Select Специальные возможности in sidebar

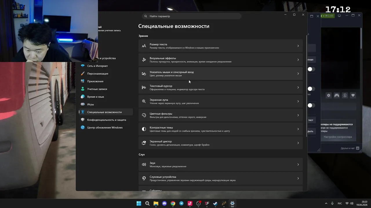(106, 112)
